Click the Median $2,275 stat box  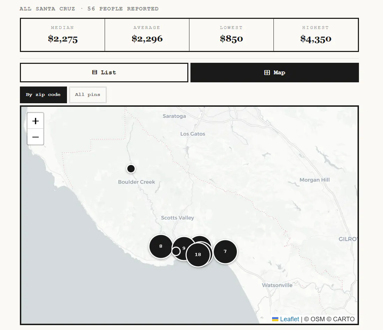click(63, 35)
